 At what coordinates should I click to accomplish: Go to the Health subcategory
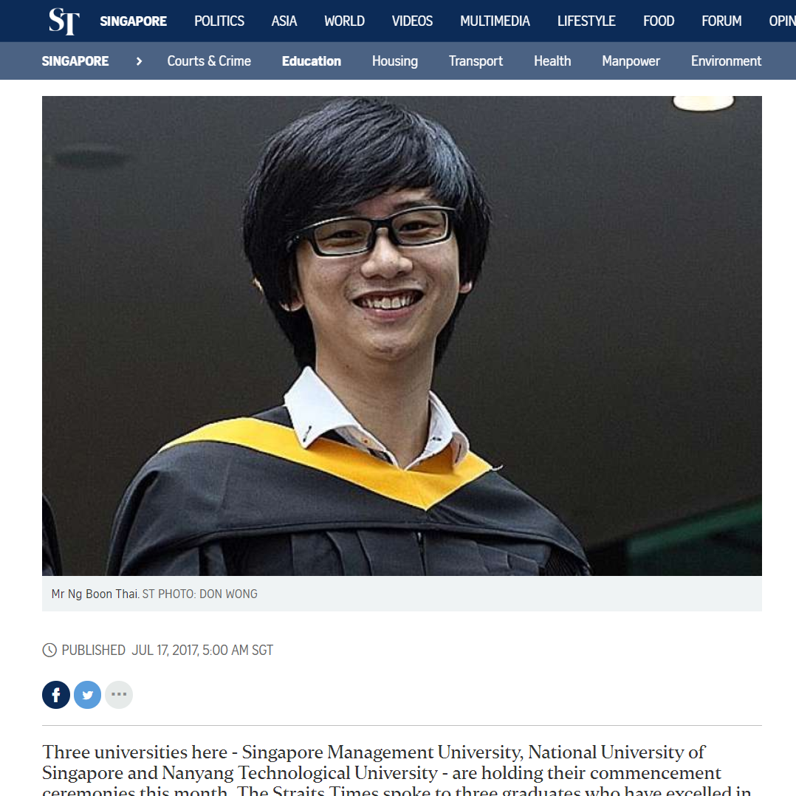point(552,61)
